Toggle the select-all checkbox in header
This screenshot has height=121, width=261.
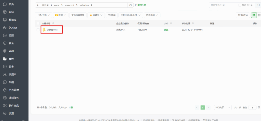38,23
